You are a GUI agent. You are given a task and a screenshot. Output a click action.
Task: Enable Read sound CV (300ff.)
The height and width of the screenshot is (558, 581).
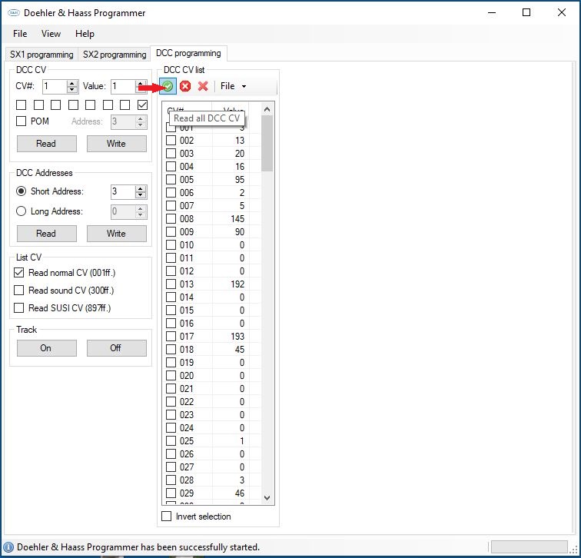click(18, 290)
